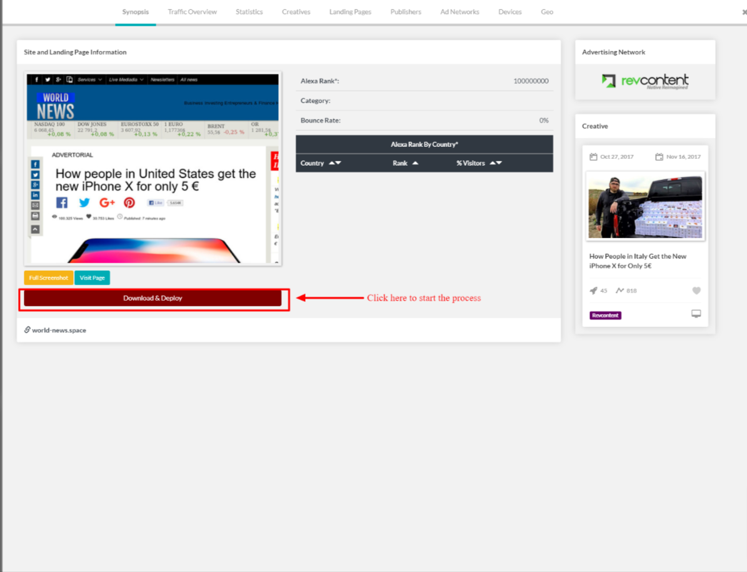Click the landing page screenshot preview

(x=153, y=169)
